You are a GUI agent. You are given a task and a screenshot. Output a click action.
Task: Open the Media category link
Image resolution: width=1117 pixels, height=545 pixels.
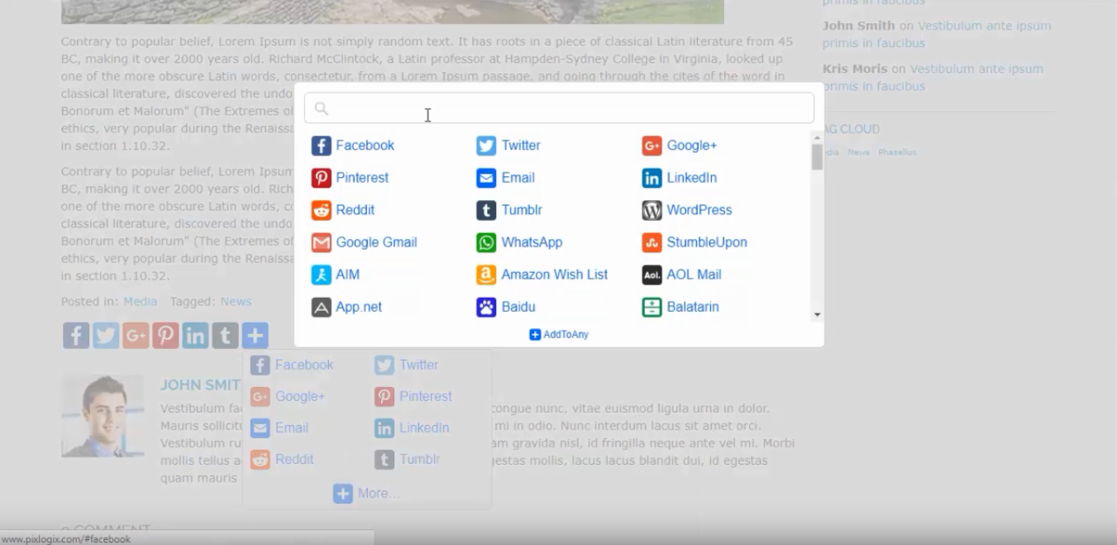click(140, 302)
